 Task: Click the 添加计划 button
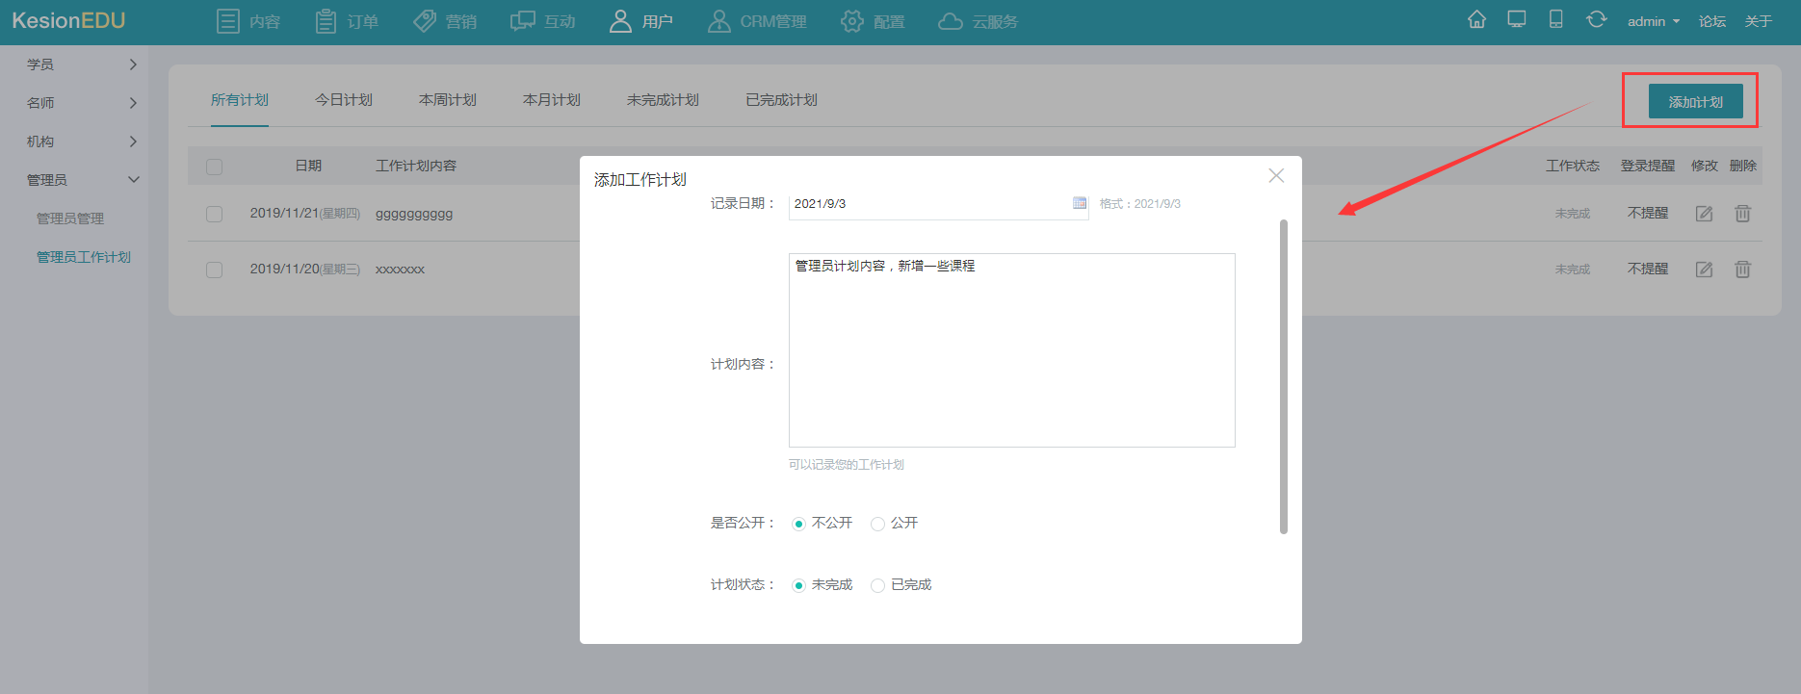(1695, 101)
